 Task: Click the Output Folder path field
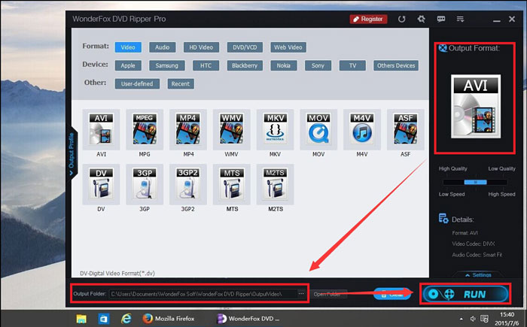pos(203,294)
